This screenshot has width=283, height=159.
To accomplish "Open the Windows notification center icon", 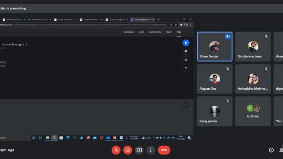I will coord(189,138).
